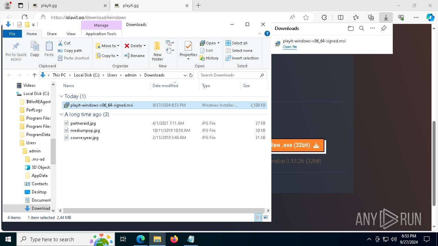Click the Cut scissors command
438x246 pixels.
(x=64, y=43)
